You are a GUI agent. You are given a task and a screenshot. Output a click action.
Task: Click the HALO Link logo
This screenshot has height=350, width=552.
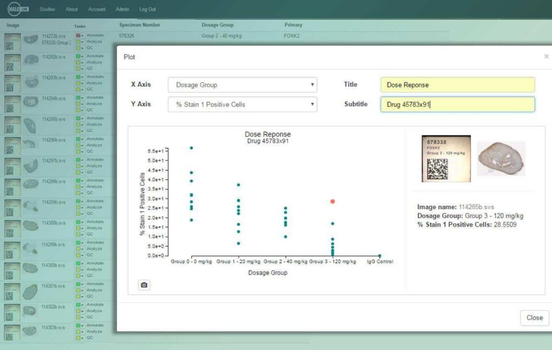pos(18,9)
